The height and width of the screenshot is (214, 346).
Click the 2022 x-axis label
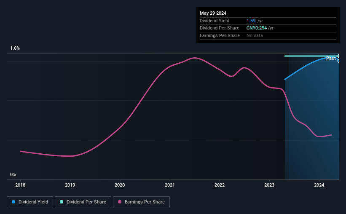click(x=220, y=185)
